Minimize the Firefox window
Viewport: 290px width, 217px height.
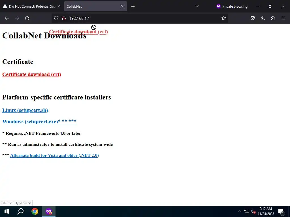257,6
